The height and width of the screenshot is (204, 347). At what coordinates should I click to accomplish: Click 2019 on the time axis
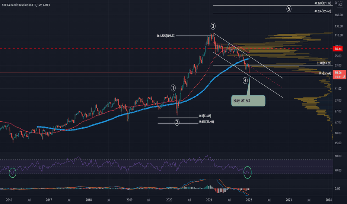129,200
